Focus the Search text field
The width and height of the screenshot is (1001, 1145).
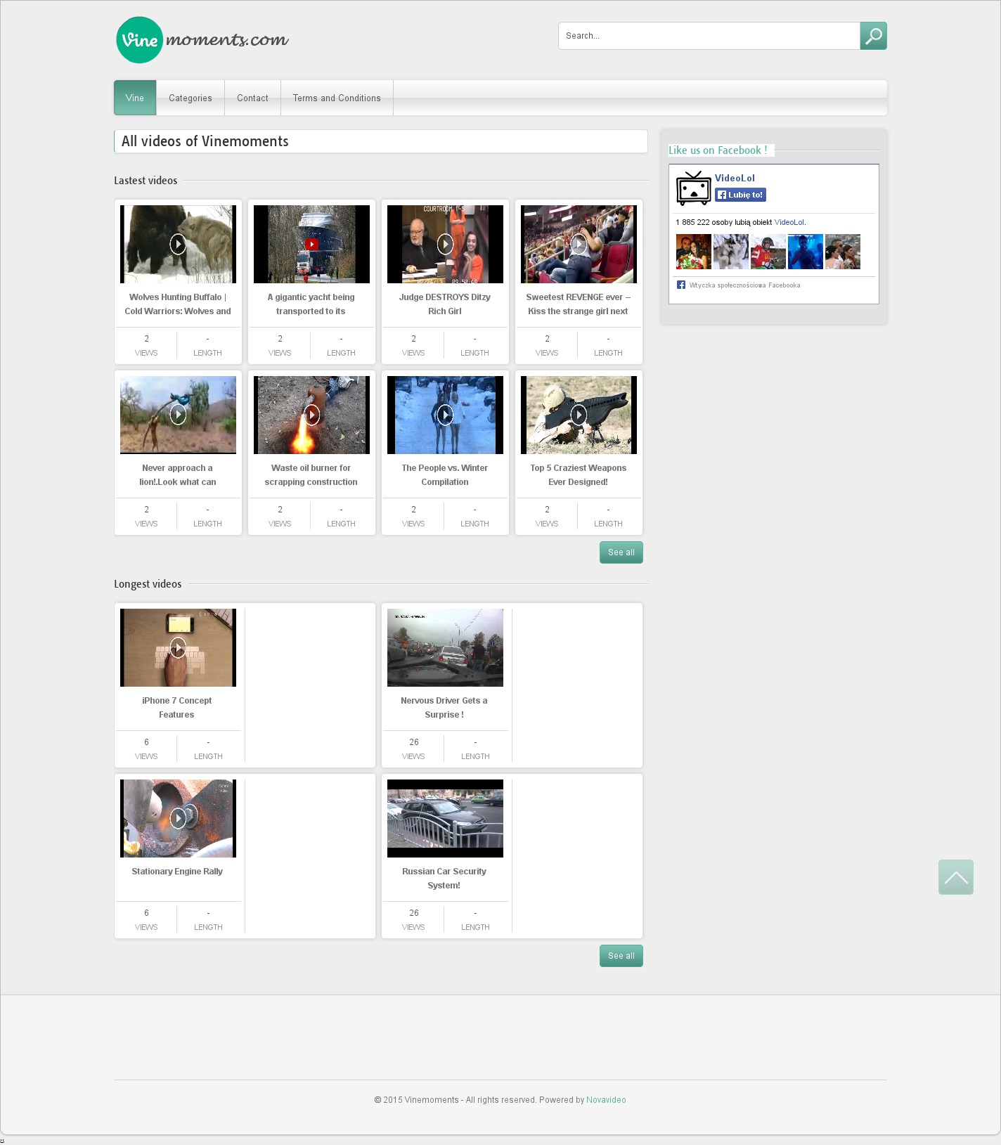point(709,36)
